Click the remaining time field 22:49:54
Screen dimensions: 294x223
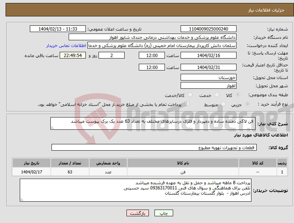tap(73, 55)
